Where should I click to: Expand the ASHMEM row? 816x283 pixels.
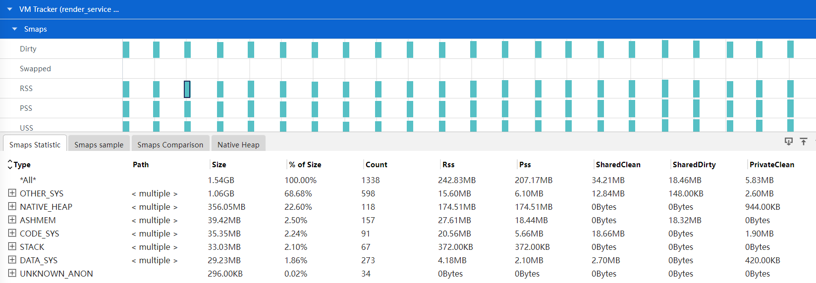pyautogui.click(x=12, y=220)
